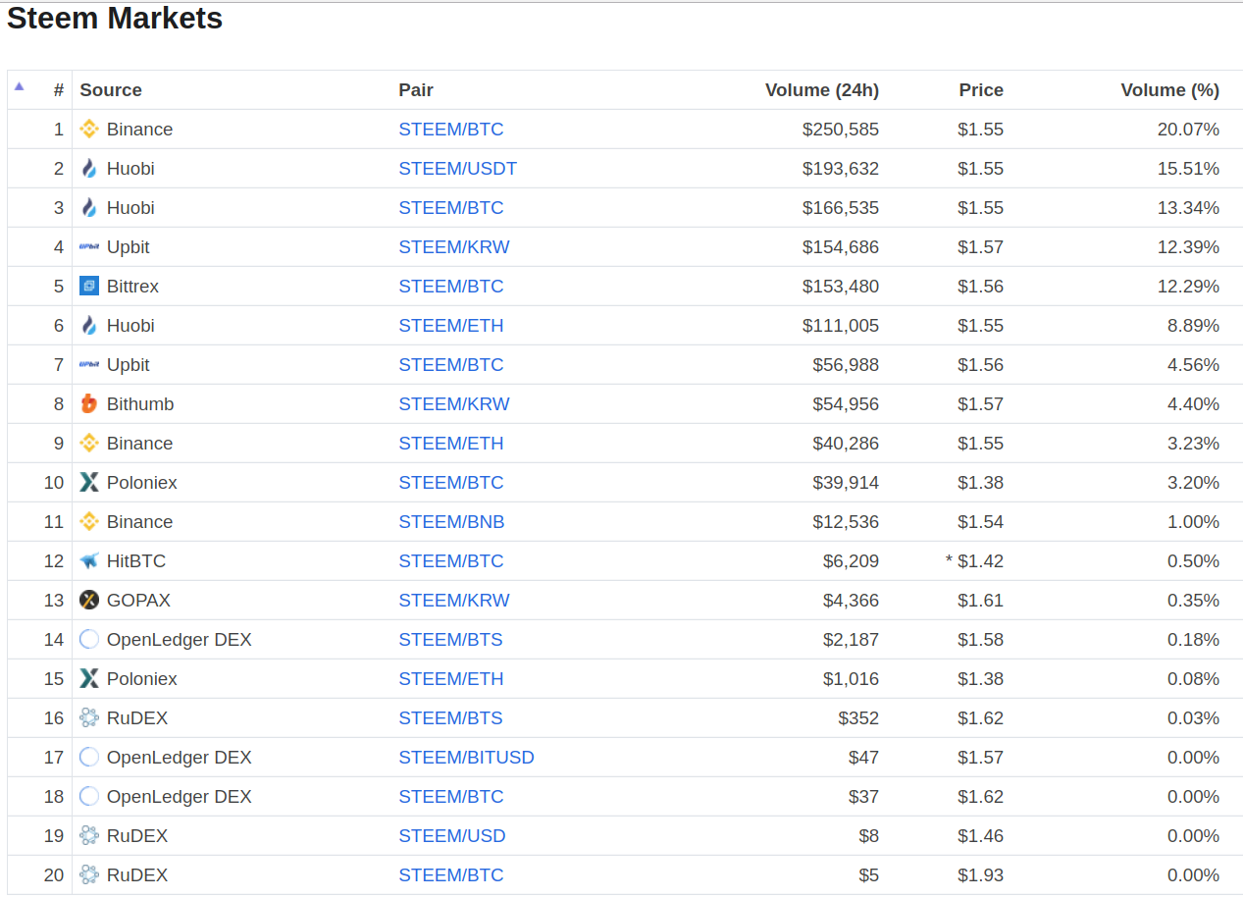Click the 20.07% volume share

click(1188, 129)
